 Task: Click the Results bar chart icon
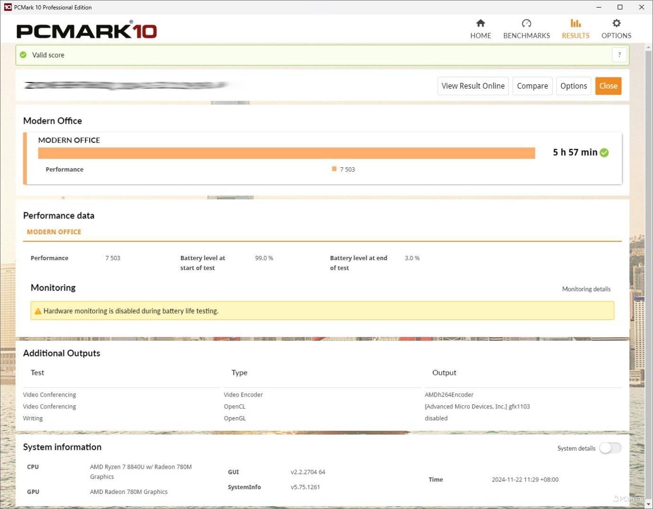pyautogui.click(x=575, y=23)
